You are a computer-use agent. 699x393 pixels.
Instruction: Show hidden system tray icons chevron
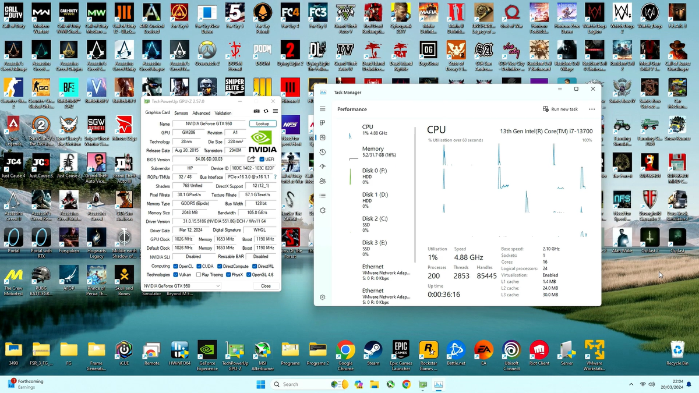pos(631,384)
